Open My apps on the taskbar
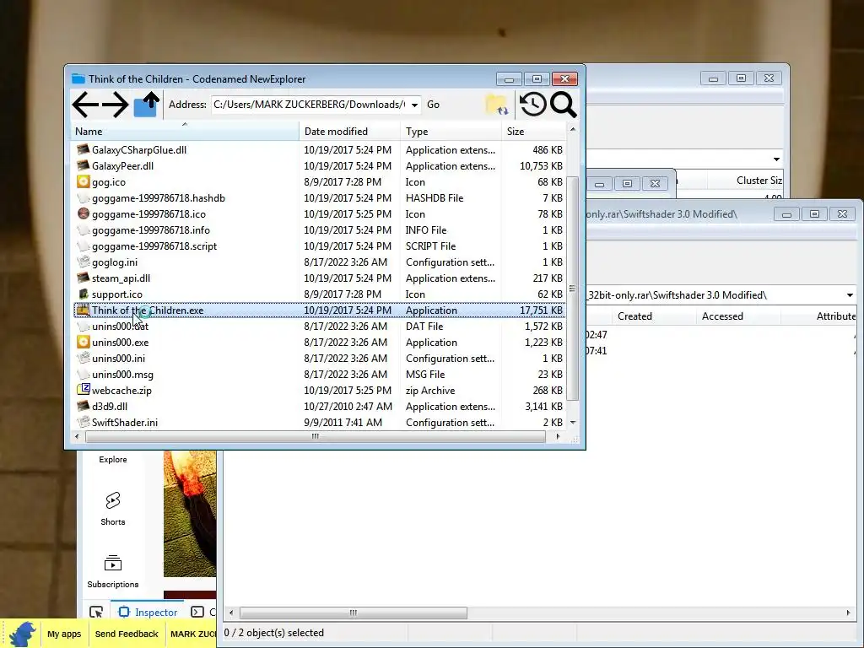This screenshot has width=864, height=648. point(64,634)
